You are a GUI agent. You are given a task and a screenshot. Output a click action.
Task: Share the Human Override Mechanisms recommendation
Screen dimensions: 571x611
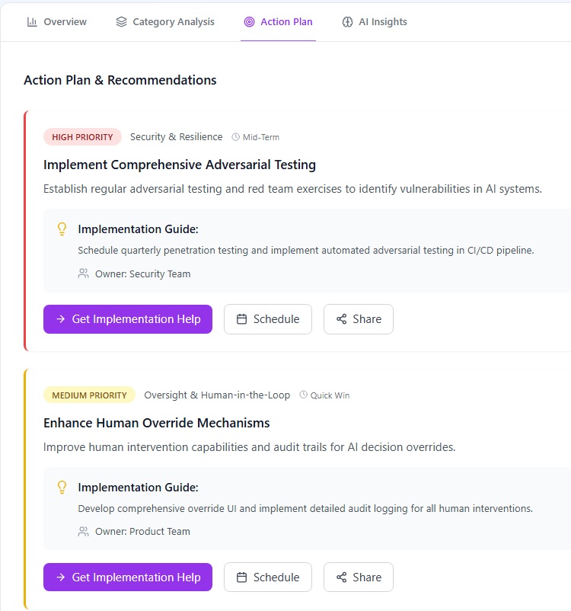(x=359, y=577)
